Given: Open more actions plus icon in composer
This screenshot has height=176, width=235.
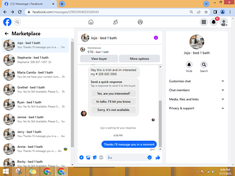Looking at the screenshot, I should [x=81, y=157].
